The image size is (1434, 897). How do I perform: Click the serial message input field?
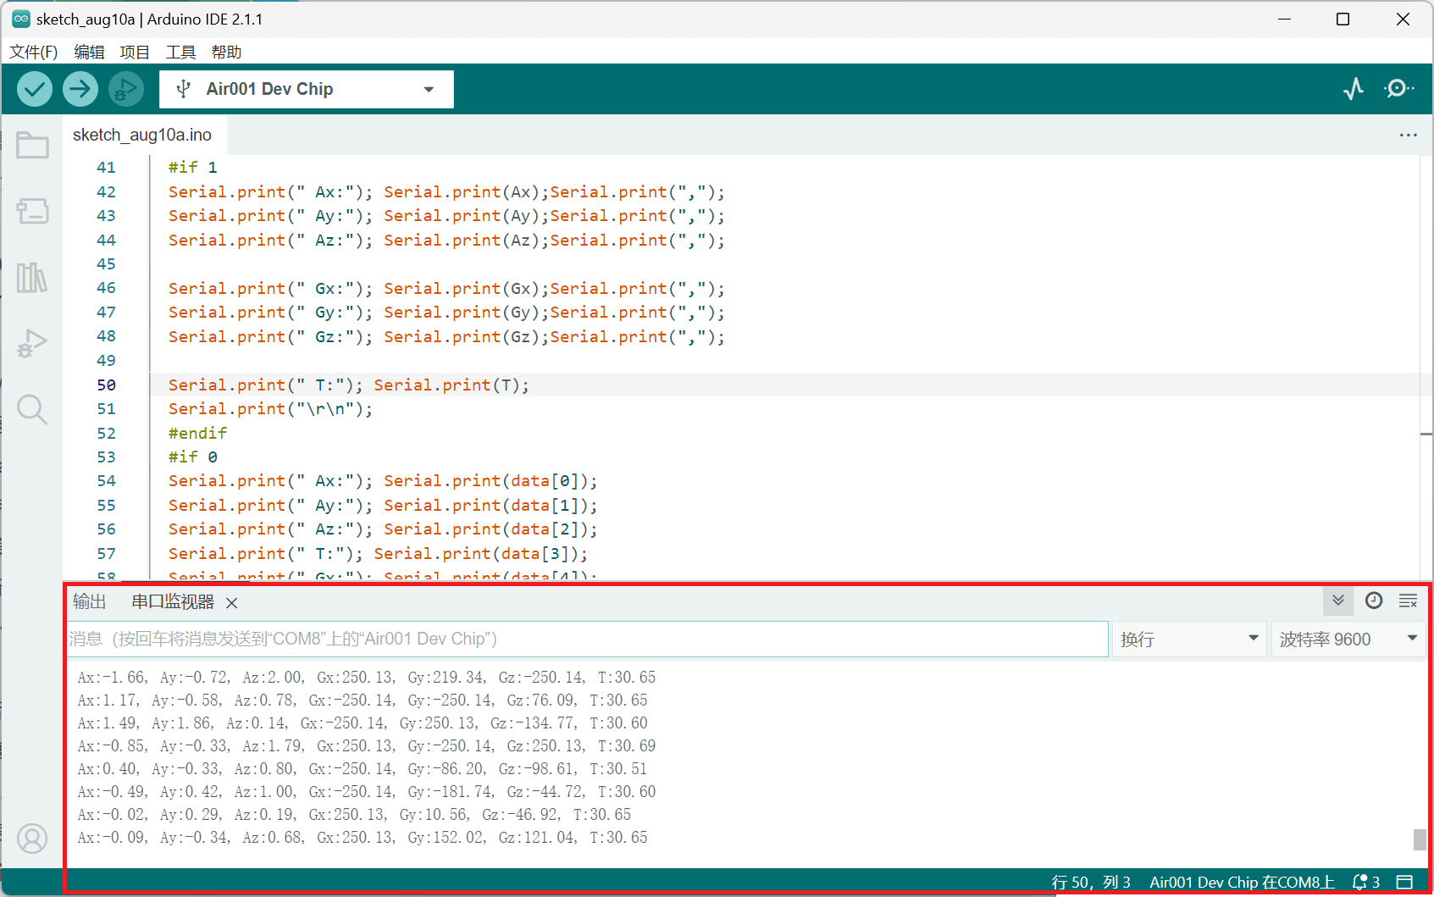(587, 639)
